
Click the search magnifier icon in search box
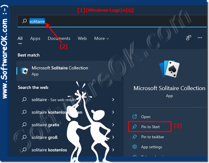coord(24,21)
